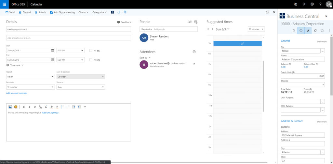Toggle bold formatting
Screen dimensions: 333x164
point(24,107)
